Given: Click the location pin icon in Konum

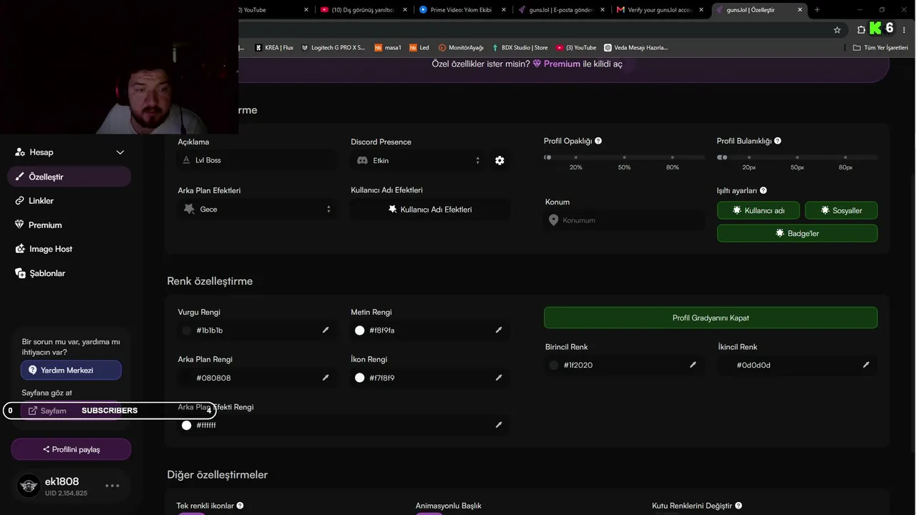Looking at the screenshot, I should pyautogui.click(x=553, y=220).
